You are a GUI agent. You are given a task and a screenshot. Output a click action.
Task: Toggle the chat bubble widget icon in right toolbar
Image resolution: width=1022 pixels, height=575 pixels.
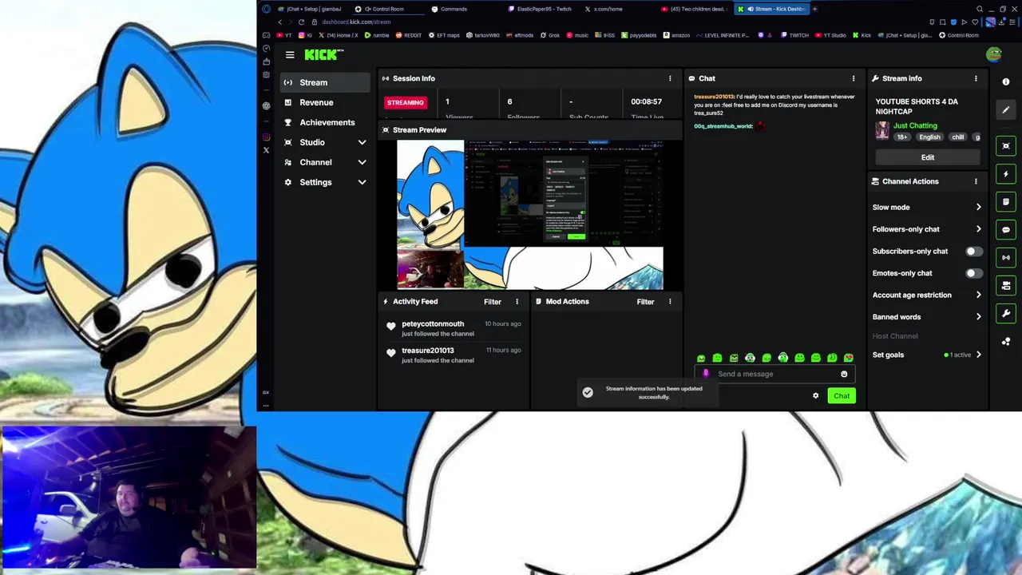[1006, 229]
